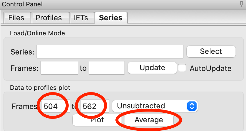
Task: Click the Series file path field
Action: 110,52
